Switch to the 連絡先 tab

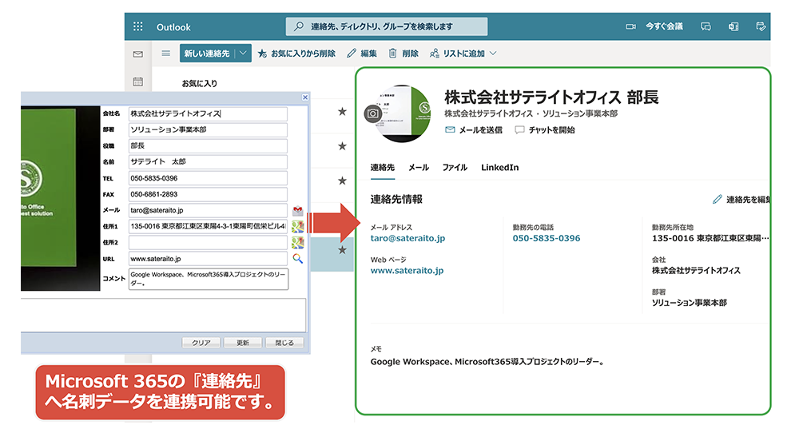(x=383, y=168)
